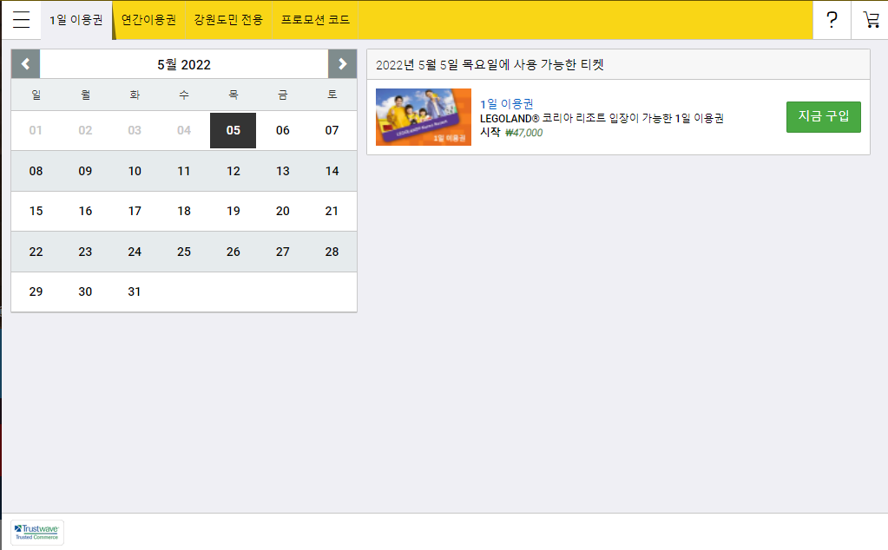Open the 프로모션 코드 tab
The image size is (888, 550).
click(x=315, y=20)
